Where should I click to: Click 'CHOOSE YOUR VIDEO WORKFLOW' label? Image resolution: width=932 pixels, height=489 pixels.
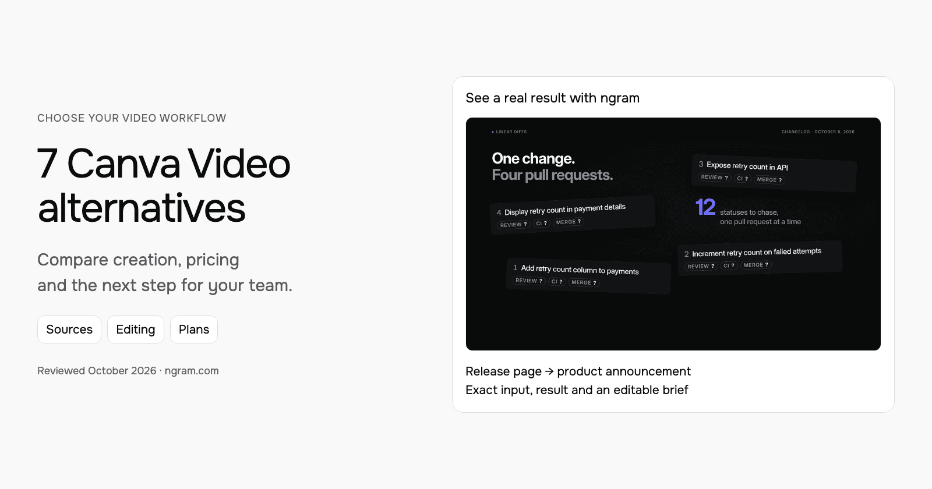pos(132,118)
